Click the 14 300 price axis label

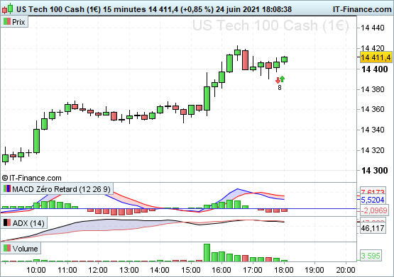pyautogui.click(x=374, y=171)
